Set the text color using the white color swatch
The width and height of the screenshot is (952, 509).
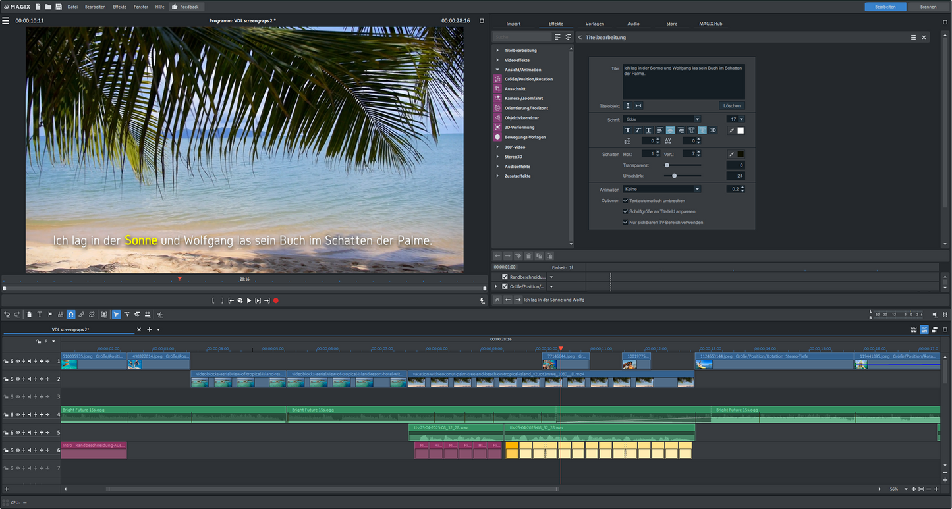741,130
